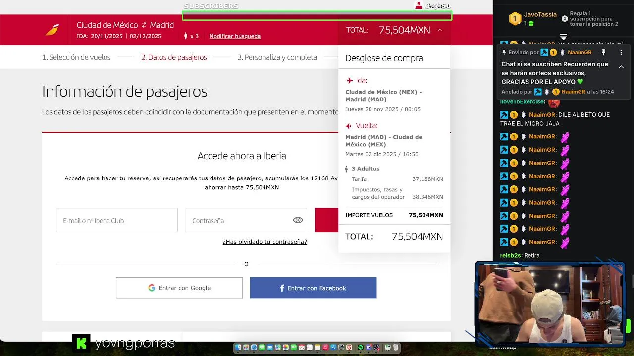
Task: Click the green gift icon under JavoTassia
Action: tap(531, 23)
